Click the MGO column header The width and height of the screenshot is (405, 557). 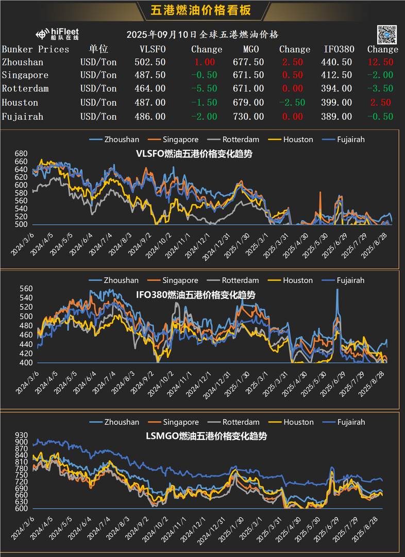251,50
